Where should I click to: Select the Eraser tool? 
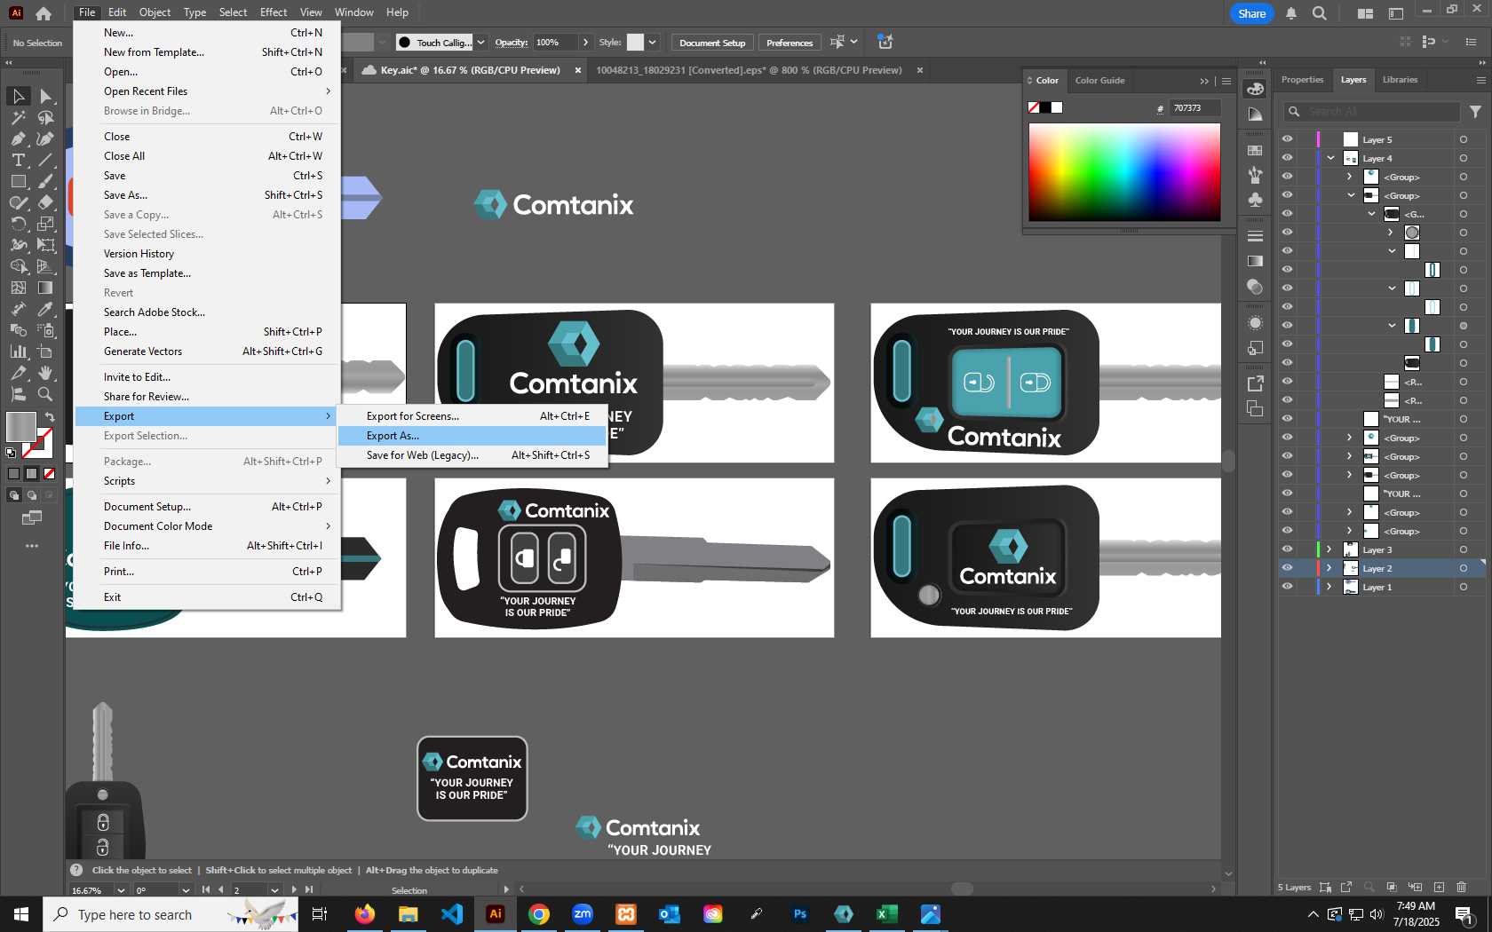[46, 202]
